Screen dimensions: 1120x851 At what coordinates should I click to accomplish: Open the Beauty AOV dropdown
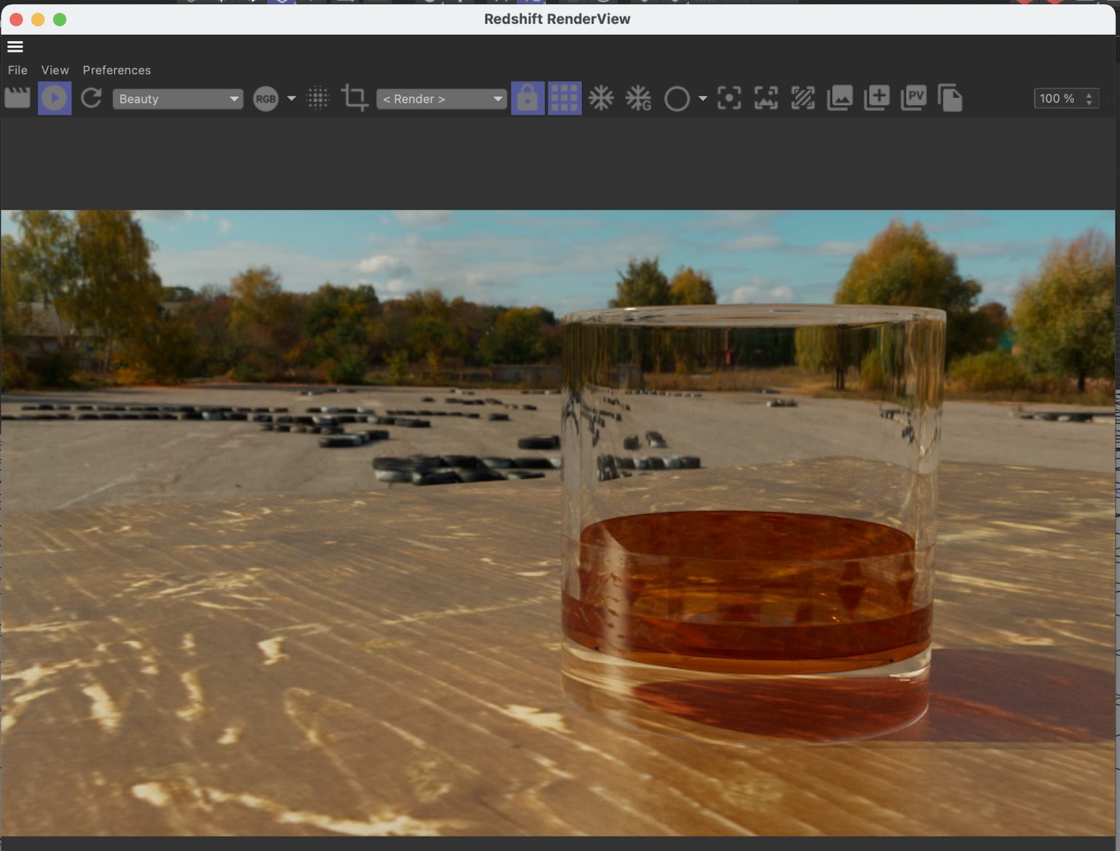pos(177,98)
